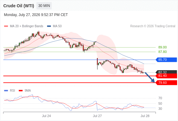Click the green 89.00 resistance label
This screenshot has width=178, height=121.
click(163, 47)
